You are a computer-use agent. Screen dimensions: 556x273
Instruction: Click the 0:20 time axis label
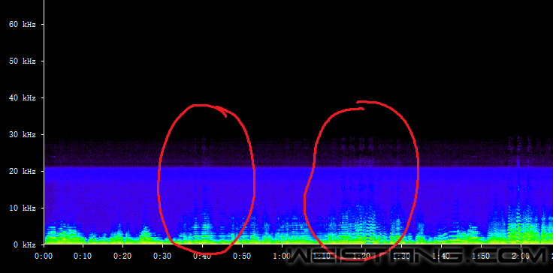click(x=123, y=256)
